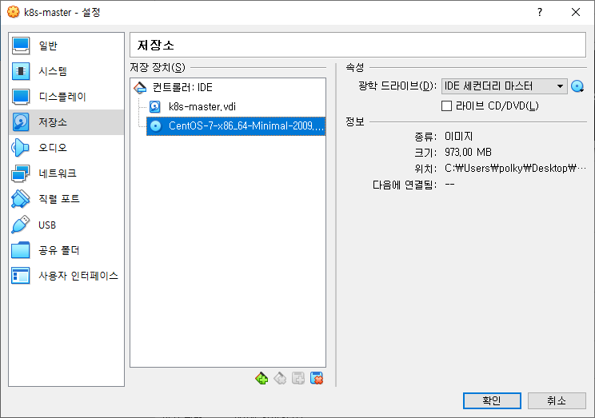Click the choose optical disk file icon

pyautogui.click(x=577, y=86)
